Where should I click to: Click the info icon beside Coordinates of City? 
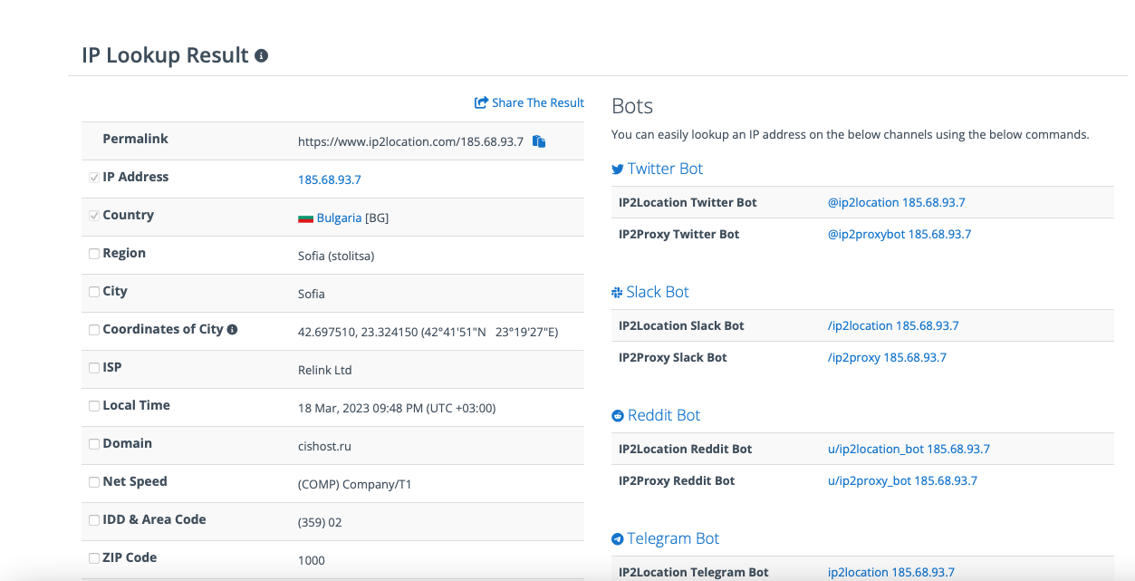tap(232, 330)
